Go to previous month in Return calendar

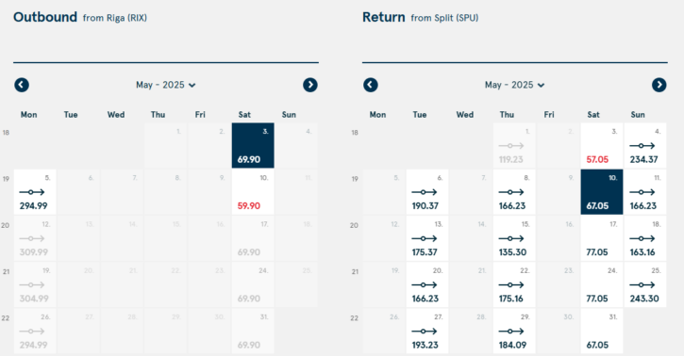371,85
